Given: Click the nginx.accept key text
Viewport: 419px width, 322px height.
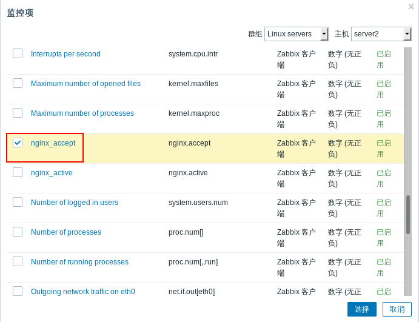Looking at the screenshot, I should [x=189, y=143].
